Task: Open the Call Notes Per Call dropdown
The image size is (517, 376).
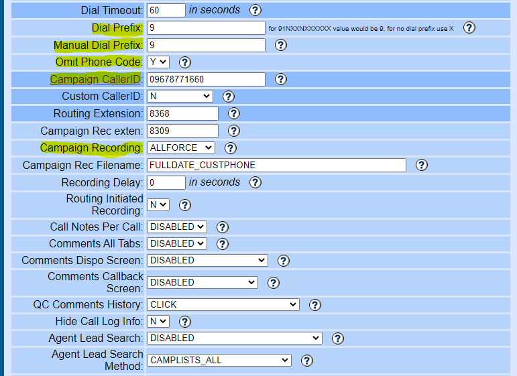Action: pyautogui.click(x=177, y=227)
